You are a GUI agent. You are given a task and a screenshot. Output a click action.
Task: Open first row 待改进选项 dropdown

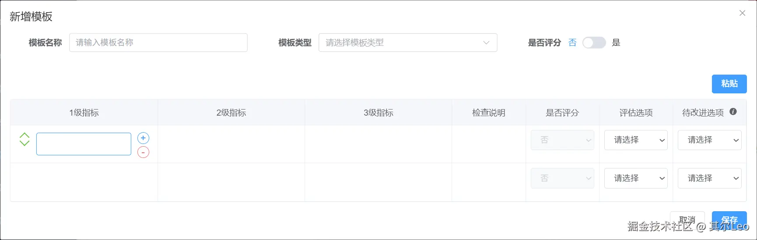click(709, 140)
